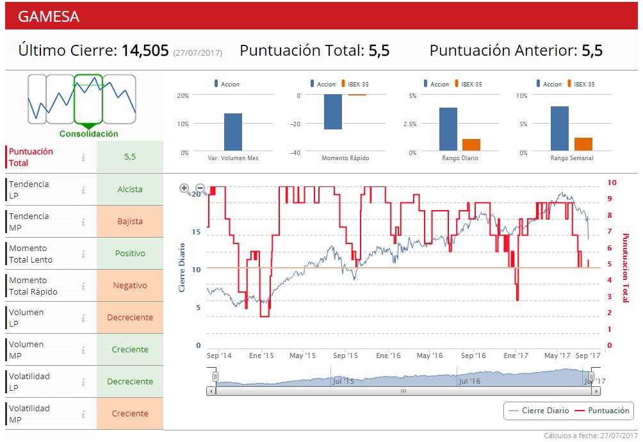Click the 5,5 Puntuación Total table cell
This screenshot has width=643, height=442.
(x=130, y=157)
